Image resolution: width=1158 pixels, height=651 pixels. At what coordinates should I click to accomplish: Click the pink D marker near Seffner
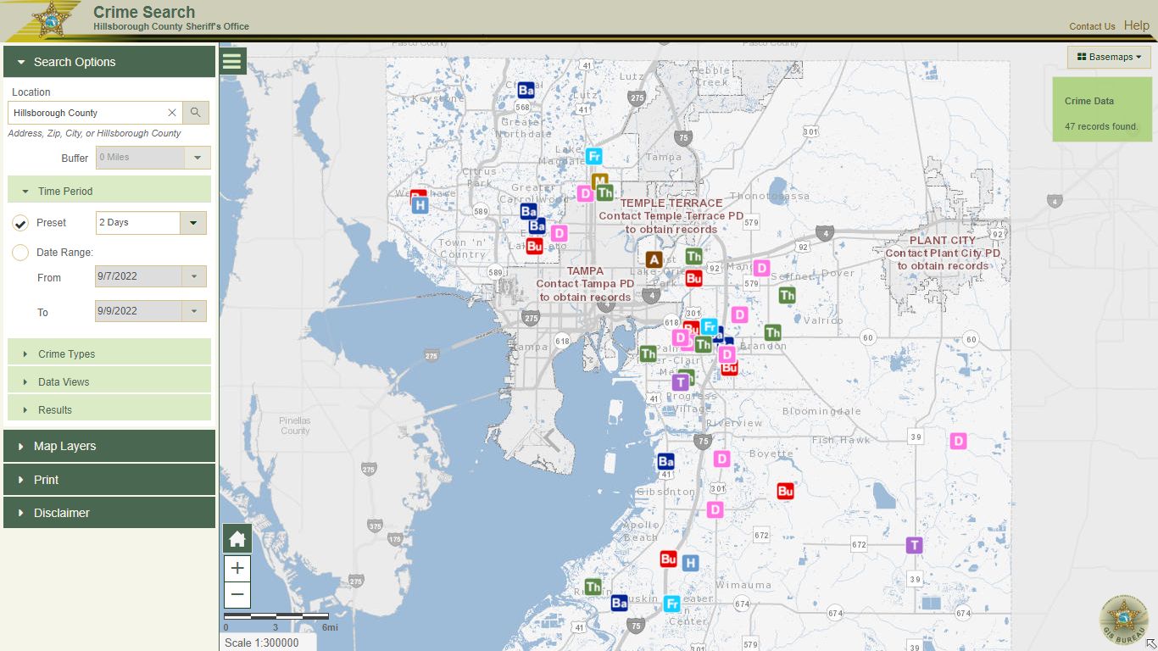click(761, 268)
